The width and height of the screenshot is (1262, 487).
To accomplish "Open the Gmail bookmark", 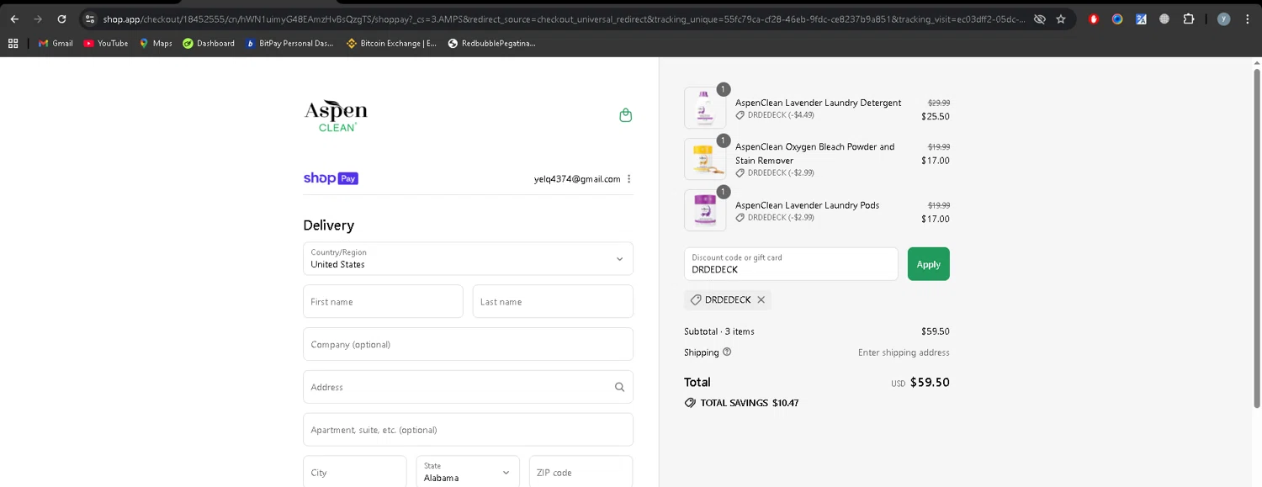I will coord(56,43).
